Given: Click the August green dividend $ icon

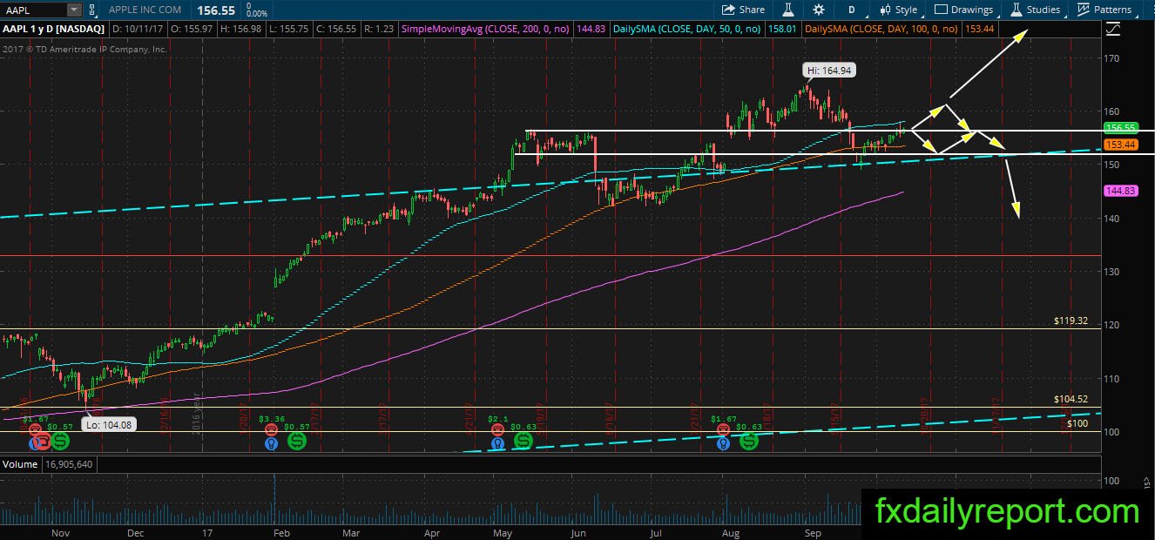Looking at the screenshot, I should tap(748, 442).
